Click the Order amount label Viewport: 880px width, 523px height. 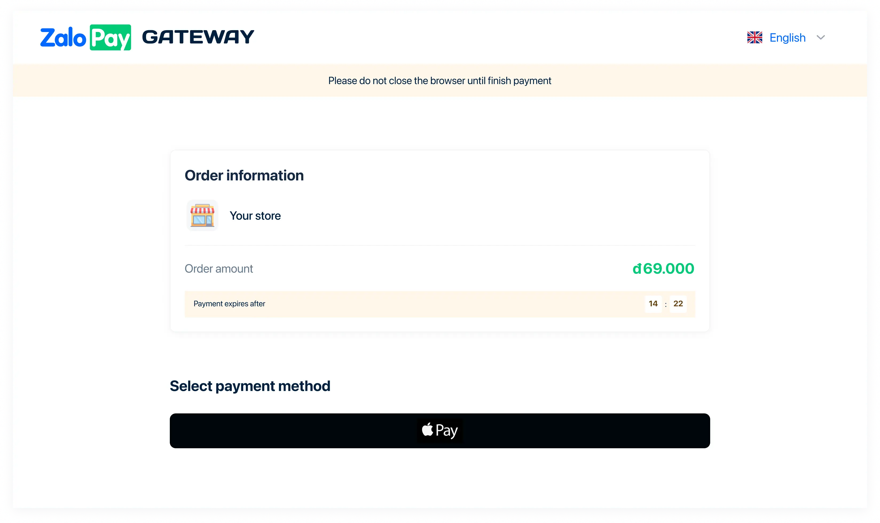pyautogui.click(x=219, y=268)
